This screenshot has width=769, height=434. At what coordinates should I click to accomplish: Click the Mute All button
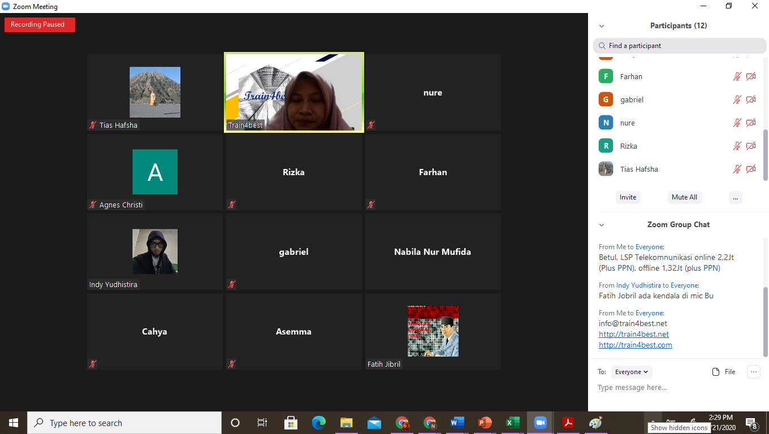(x=684, y=197)
